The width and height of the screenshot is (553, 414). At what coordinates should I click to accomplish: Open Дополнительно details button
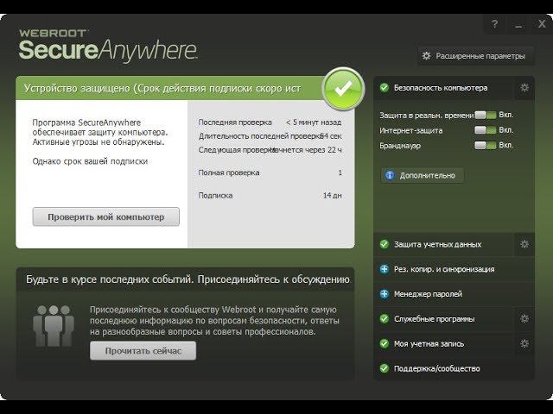click(423, 175)
